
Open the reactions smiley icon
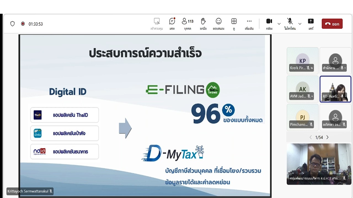[x=218, y=21]
